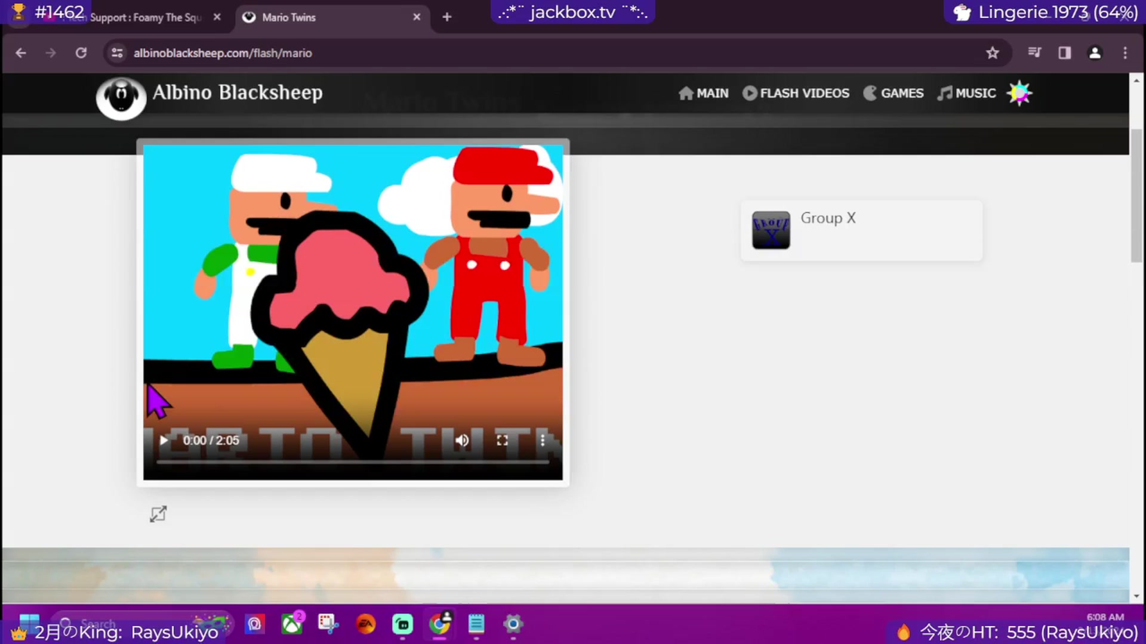This screenshot has width=1146, height=644.
Task: Close the Foamy The Squirrel tab
Action: click(x=217, y=17)
